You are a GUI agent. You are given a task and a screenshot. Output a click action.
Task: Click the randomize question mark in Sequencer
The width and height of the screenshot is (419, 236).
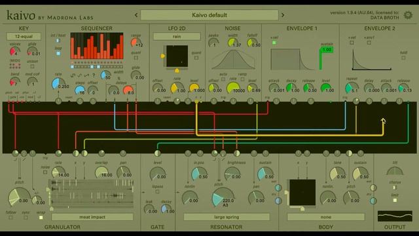coord(94,76)
